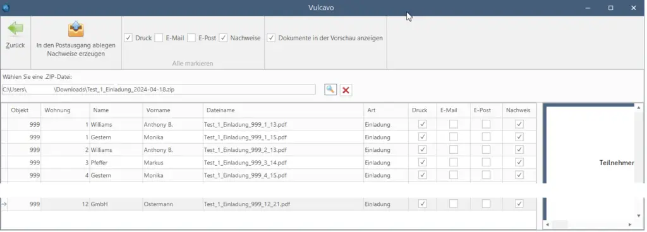The image size is (647, 232).
Task: Check E-Post for Test_1_Einladung_999_1_13.pdf
Action: (x=487, y=124)
